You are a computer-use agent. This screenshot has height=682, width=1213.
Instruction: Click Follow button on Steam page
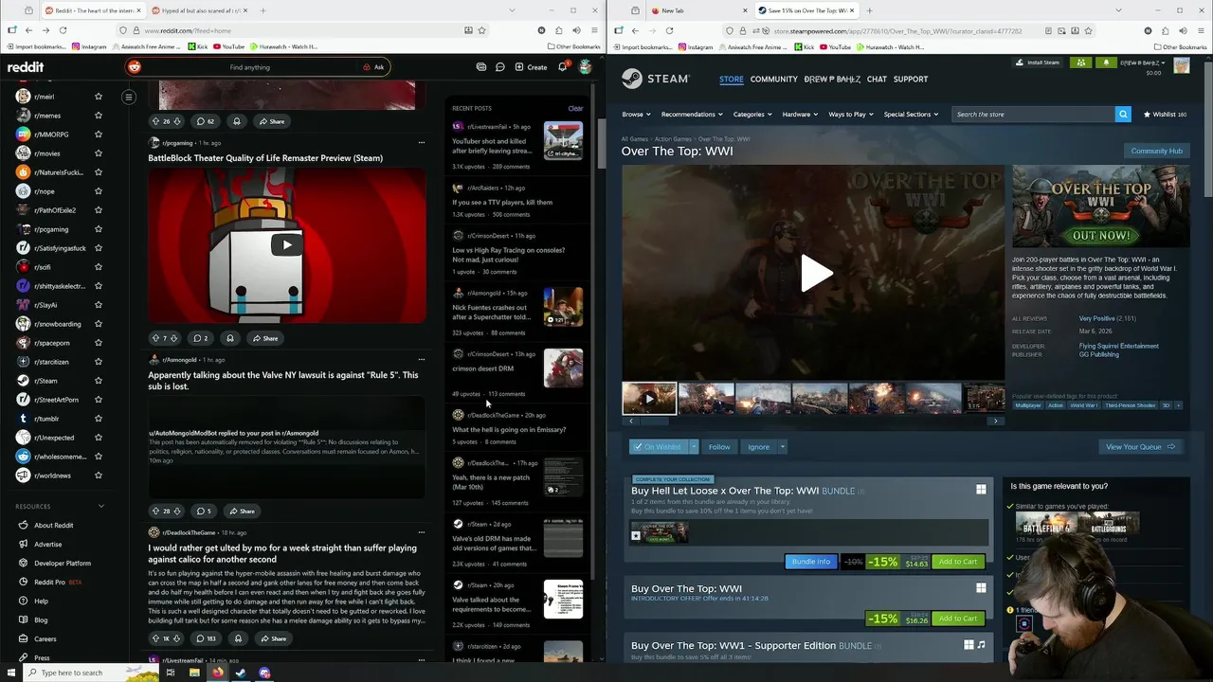[719, 446]
